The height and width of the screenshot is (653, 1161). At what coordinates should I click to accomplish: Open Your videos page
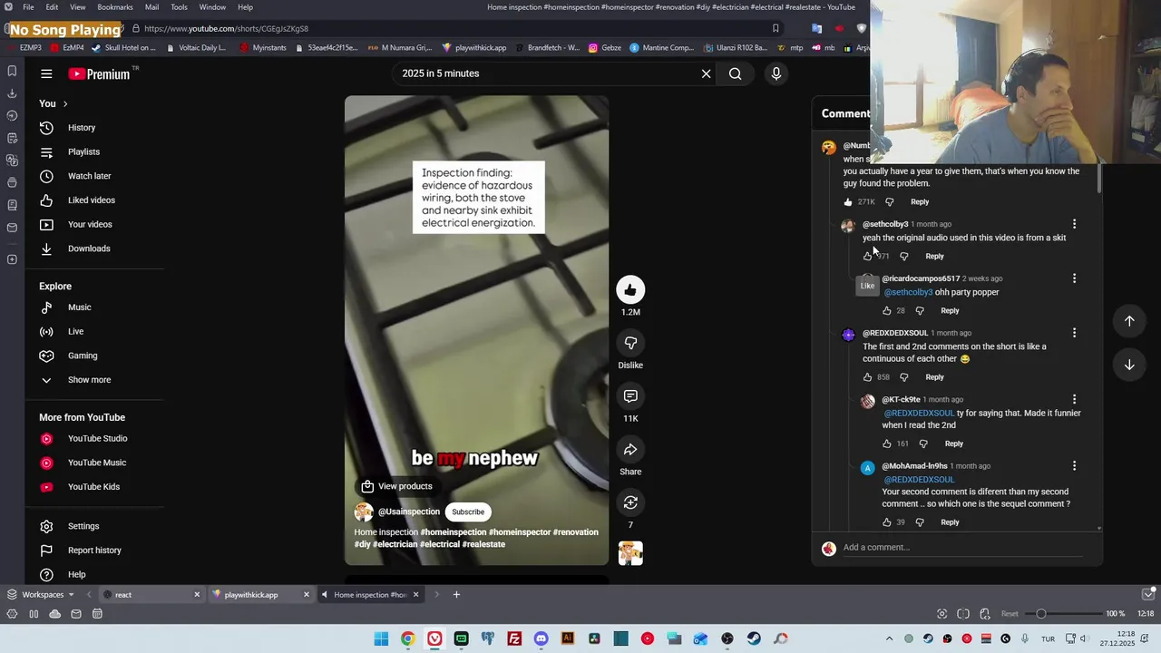(x=90, y=225)
